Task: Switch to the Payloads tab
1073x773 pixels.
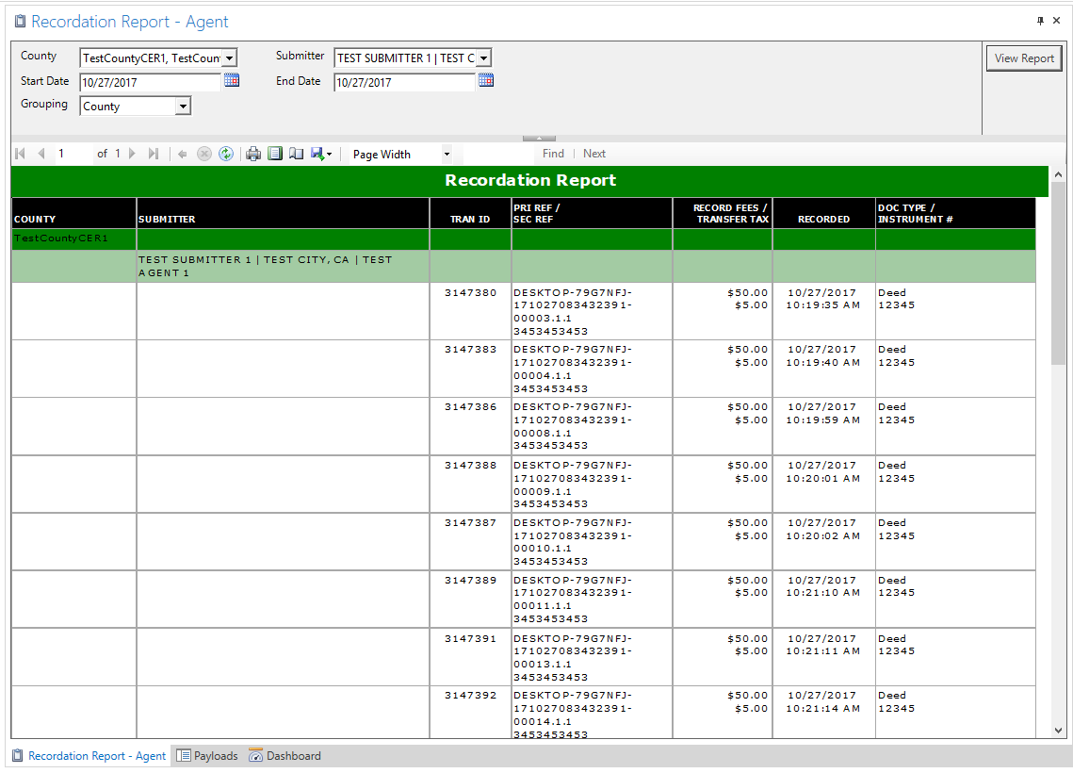Action: (x=207, y=756)
